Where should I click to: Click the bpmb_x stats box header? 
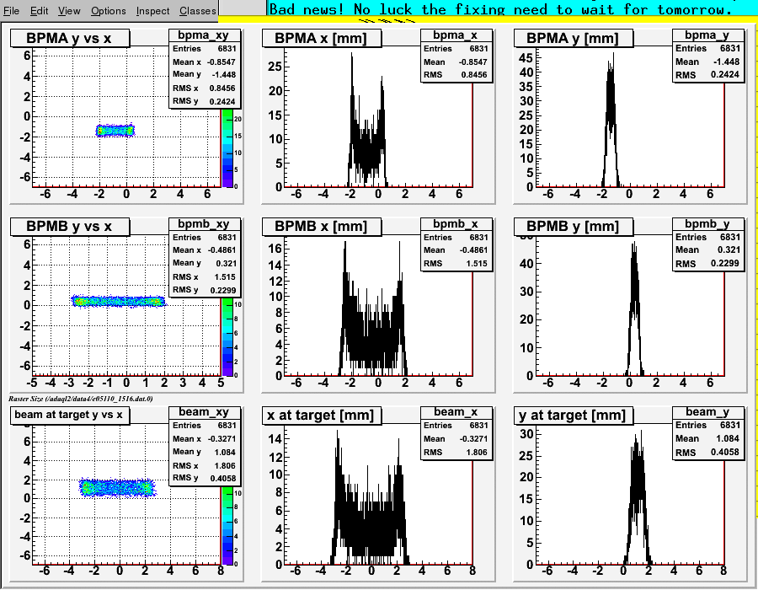(455, 223)
